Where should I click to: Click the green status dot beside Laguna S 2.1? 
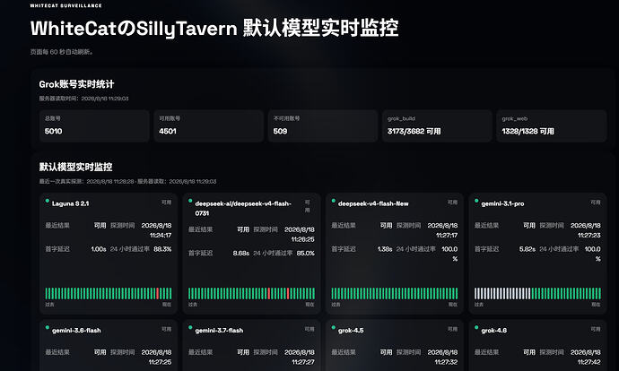48,201
